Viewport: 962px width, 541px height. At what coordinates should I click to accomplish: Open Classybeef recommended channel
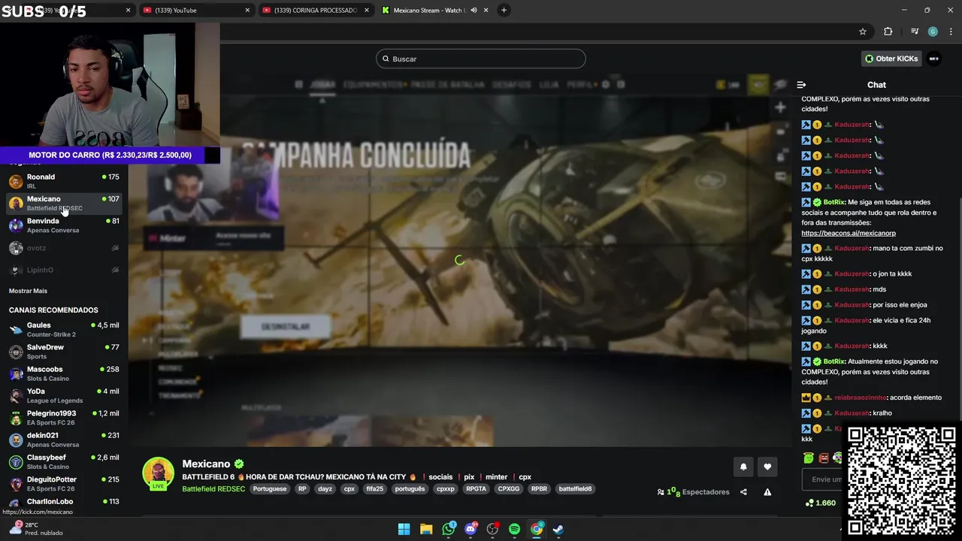point(64,461)
